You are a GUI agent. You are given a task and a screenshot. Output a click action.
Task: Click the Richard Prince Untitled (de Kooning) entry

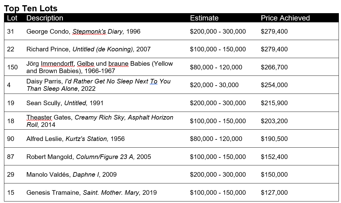(88, 49)
